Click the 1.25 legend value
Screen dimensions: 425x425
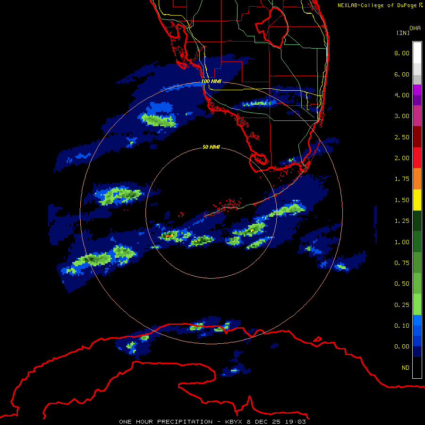402,221
